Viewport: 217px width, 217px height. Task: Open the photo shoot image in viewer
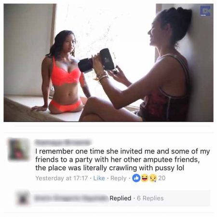point(108,63)
